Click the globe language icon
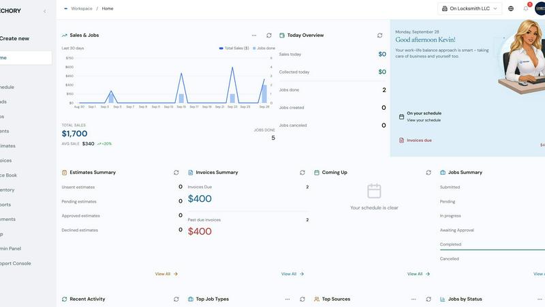This screenshot has height=307, width=545. click(511, 9)
